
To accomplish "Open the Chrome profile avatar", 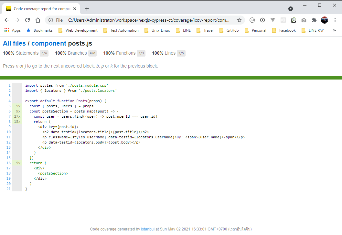I will click(x=324, y=20).
